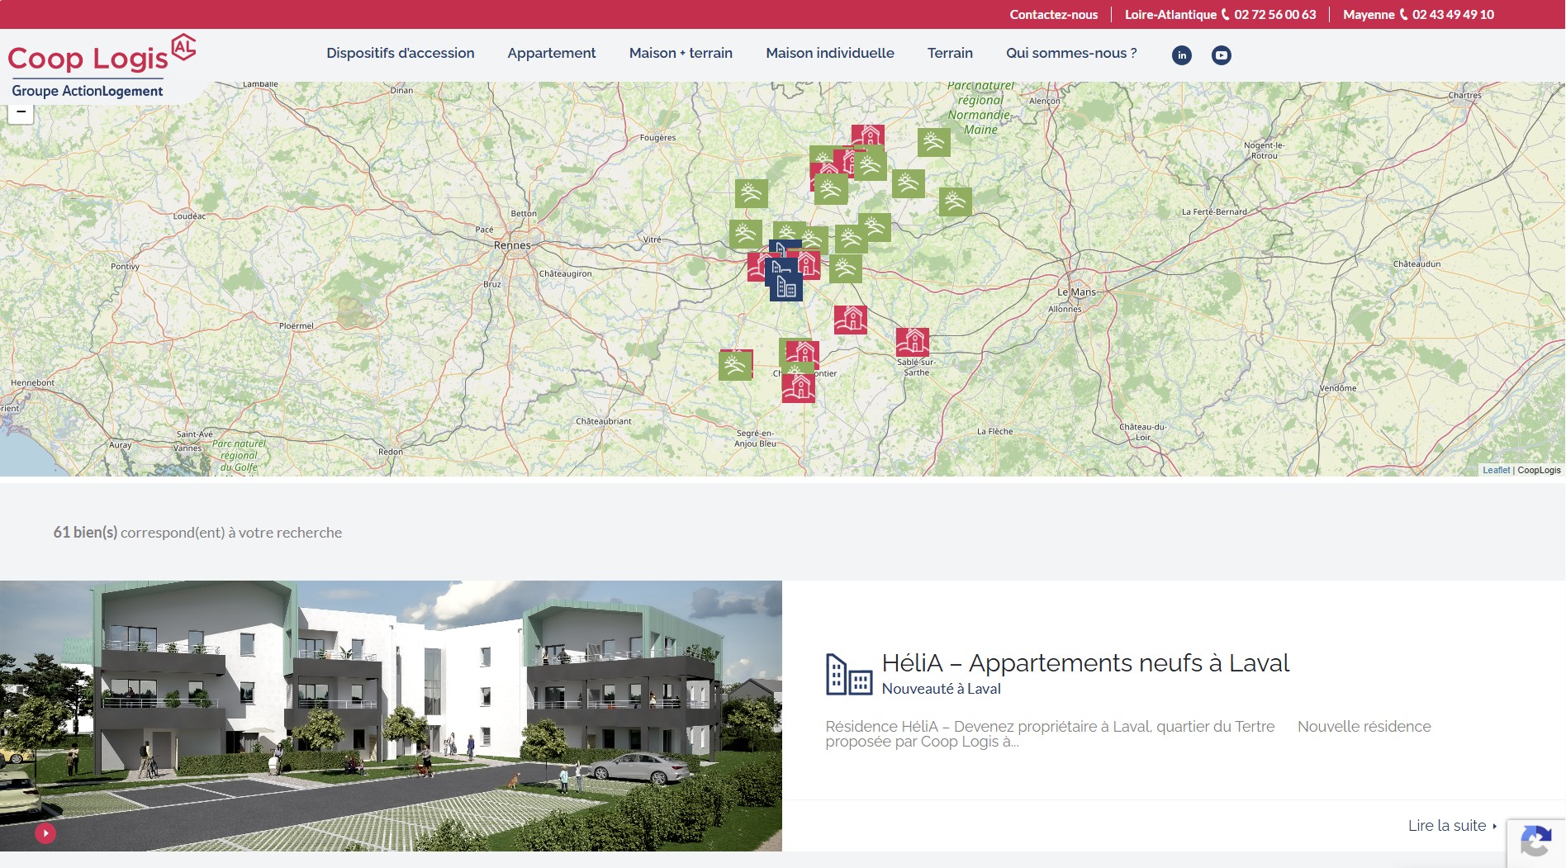Open the Coop Logis YouTube channel
Image resolution: width=1566 pixels, height=868 pixels.
point(1222,55)
